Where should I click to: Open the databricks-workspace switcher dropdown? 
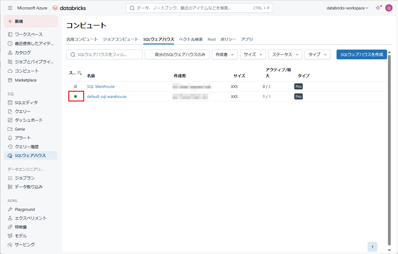click(x=347, y=8)
